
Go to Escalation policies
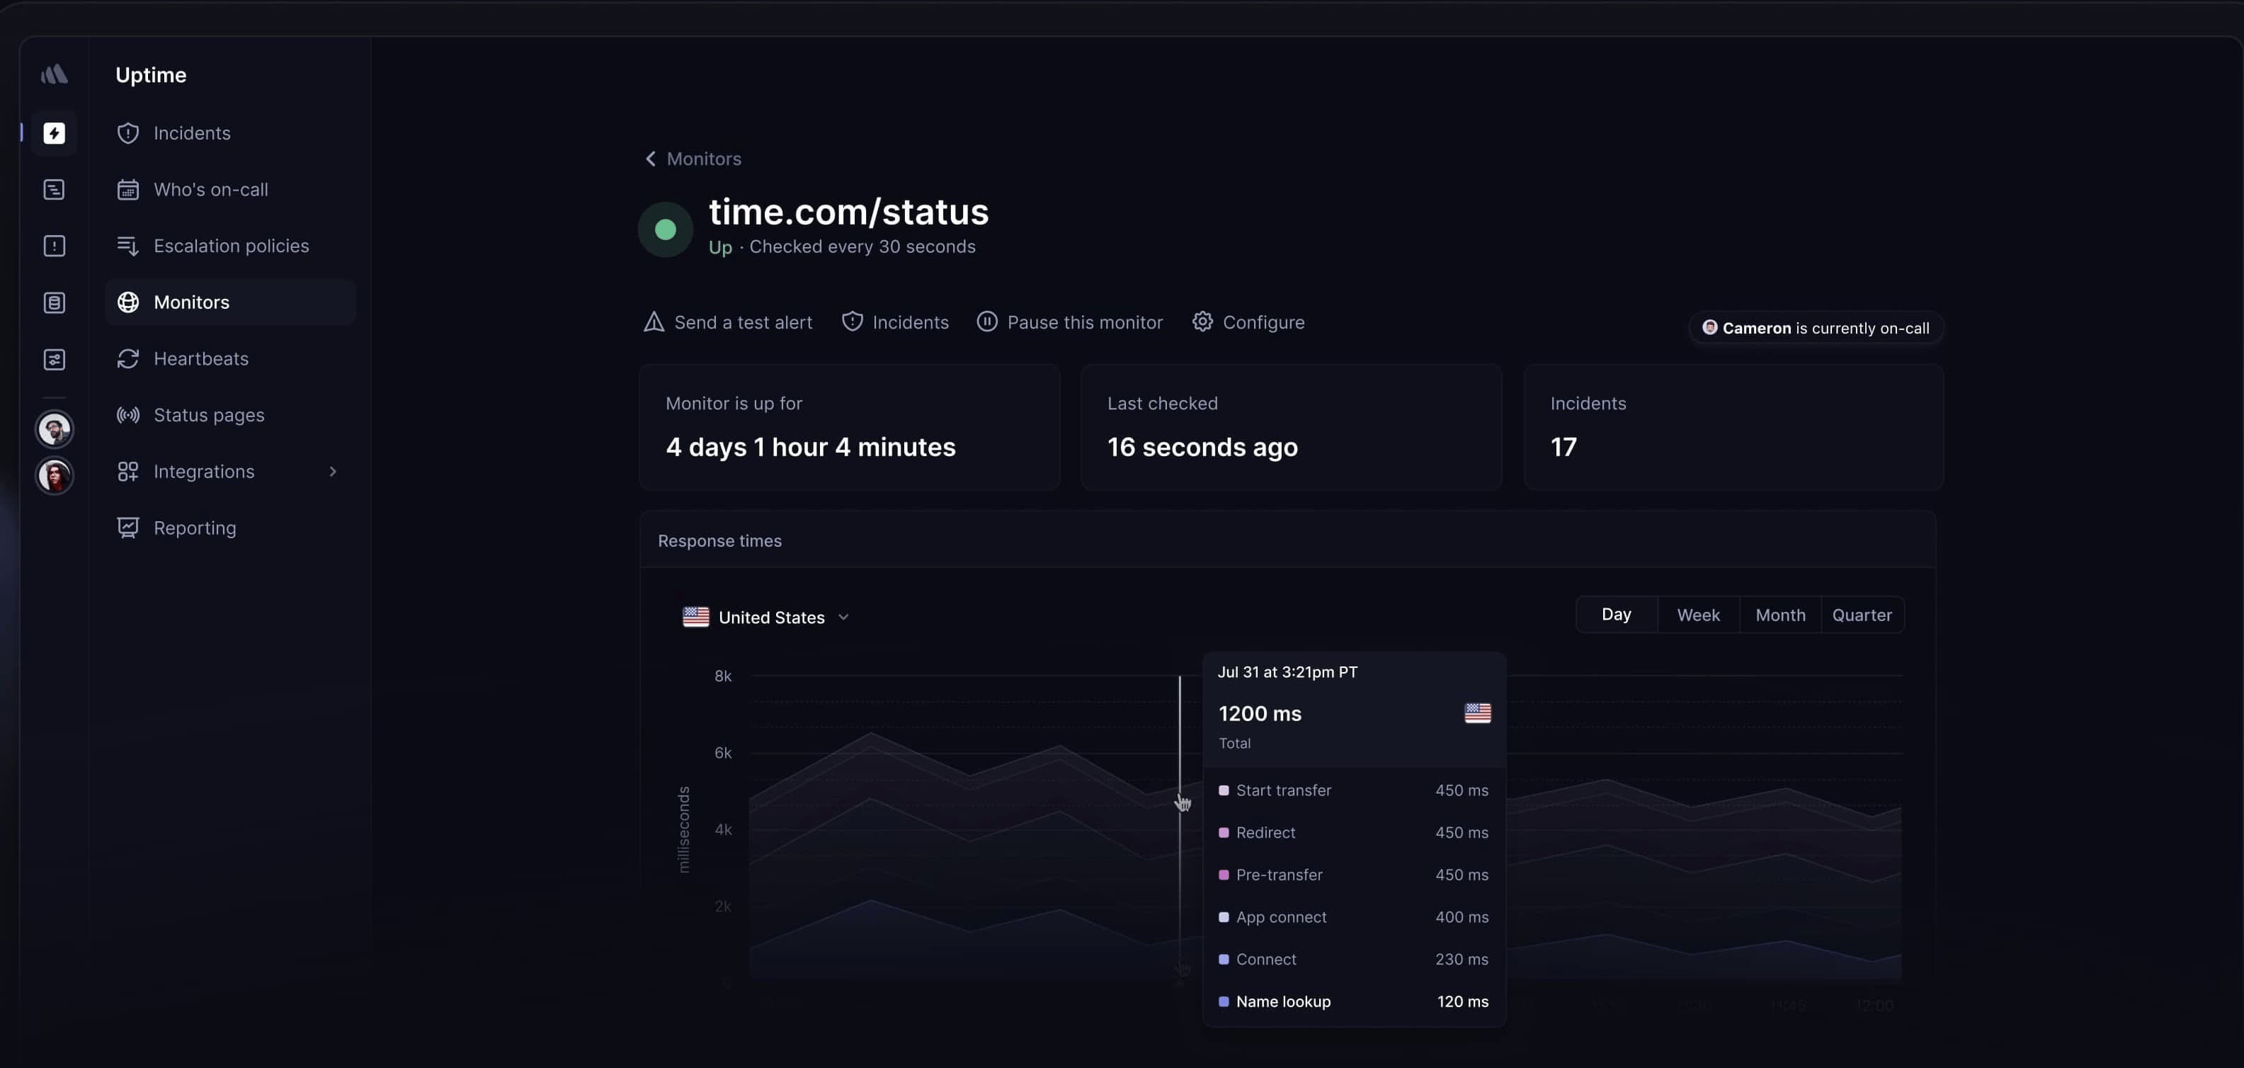[x=231, y=246]
